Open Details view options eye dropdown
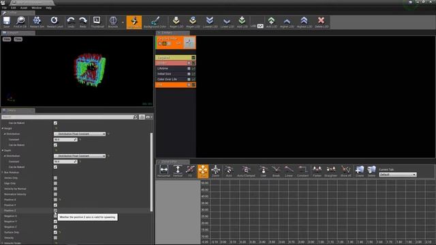436x245 pixels. click(149, 117)
